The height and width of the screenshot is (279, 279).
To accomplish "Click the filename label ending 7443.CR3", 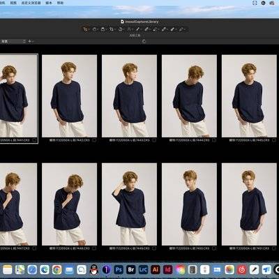I will 130,140.
